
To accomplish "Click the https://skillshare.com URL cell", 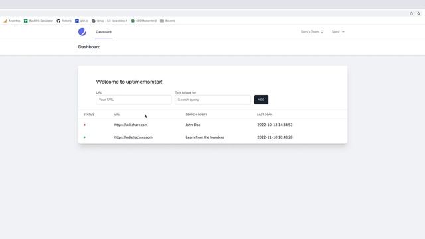I will pos(131,125).
